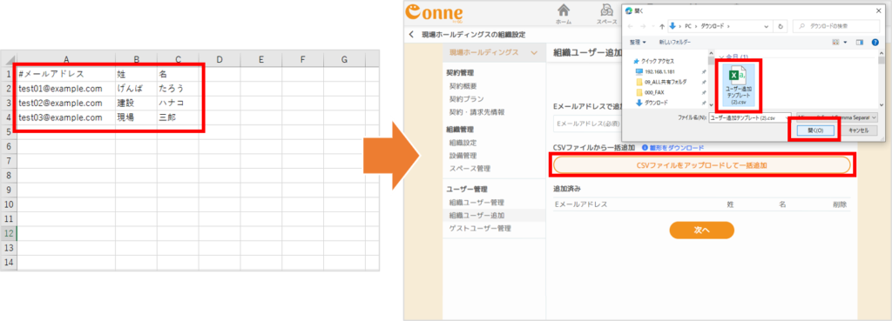
Task: Open 組織ユーザー管理 in the sidebar
Action: [476, 203]
